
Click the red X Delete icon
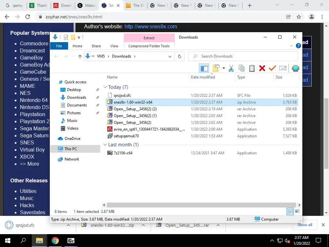(x=262, y=68)
